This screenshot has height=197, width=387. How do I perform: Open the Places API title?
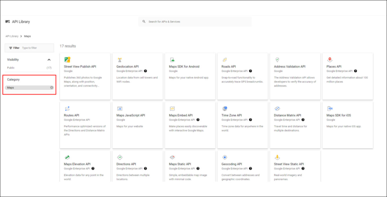(x=334, y=67)
